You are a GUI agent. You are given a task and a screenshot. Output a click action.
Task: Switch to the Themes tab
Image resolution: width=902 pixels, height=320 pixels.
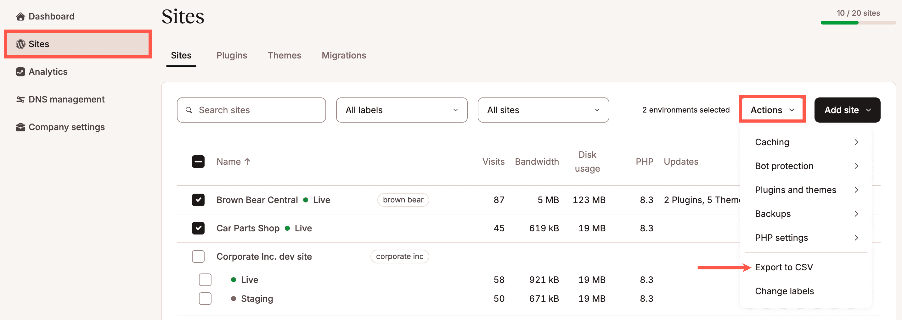click(x=284, y=56)
